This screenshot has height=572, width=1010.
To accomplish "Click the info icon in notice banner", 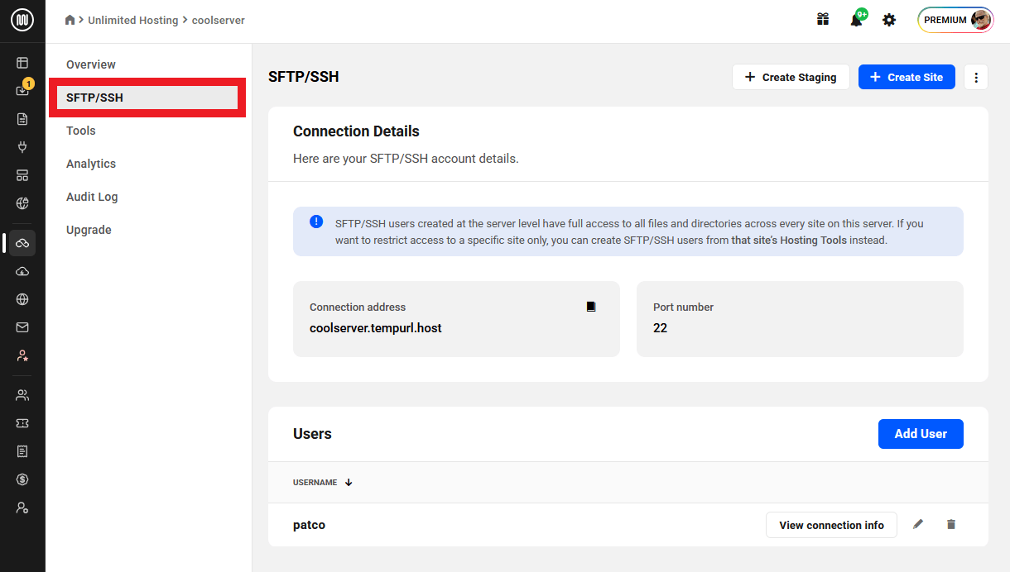I will tap(316, 222).
